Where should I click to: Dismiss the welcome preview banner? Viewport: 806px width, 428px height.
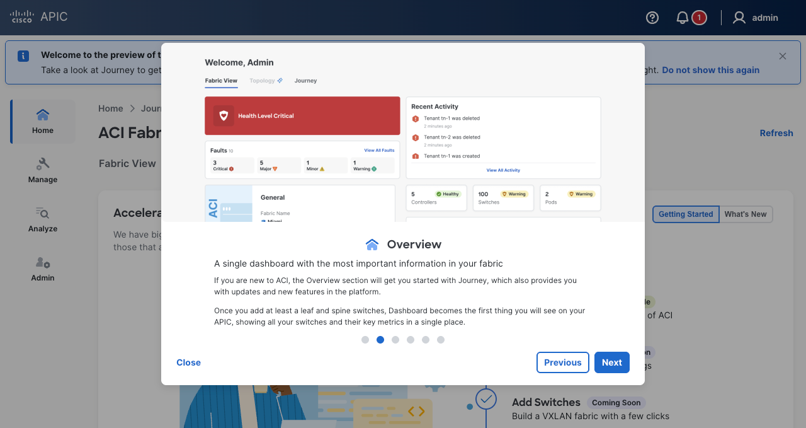783,56
